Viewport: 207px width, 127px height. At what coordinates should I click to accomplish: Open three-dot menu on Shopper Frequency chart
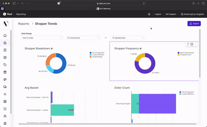(x=196, y=44)
